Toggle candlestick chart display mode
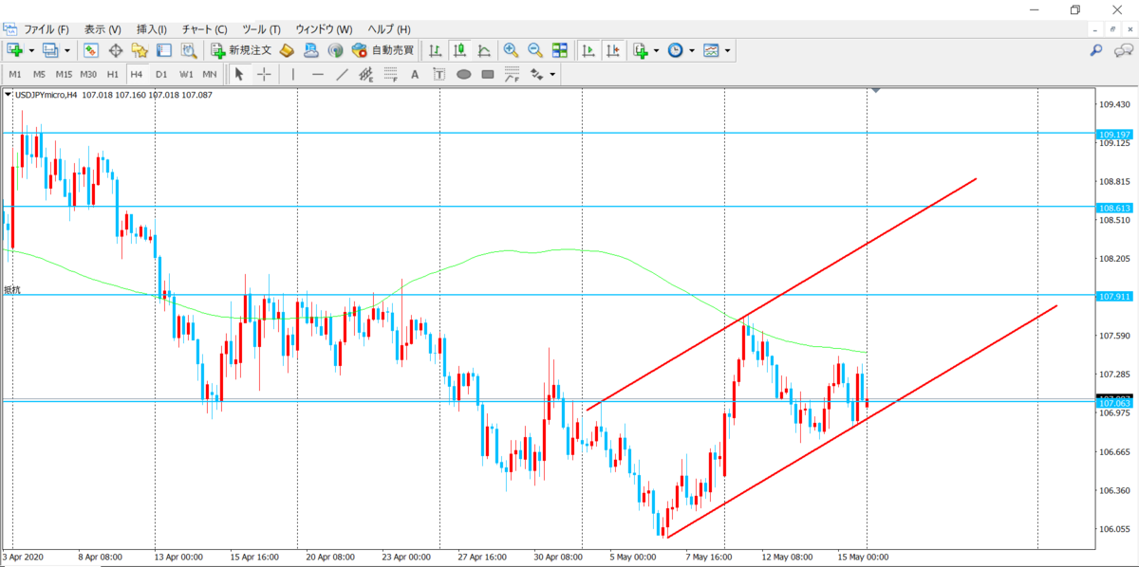The width and height of the screenshot is (1139, 567). point(459,50)
